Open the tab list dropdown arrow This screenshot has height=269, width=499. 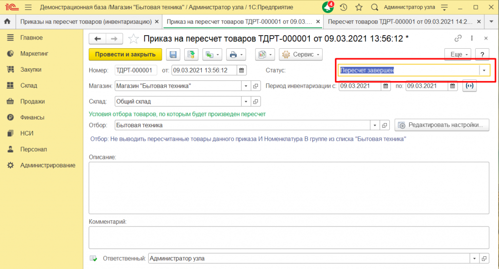pos(491,21)
